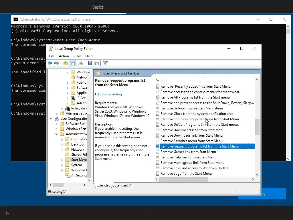
Task: Open the File menu
Action: coord(52,56)
